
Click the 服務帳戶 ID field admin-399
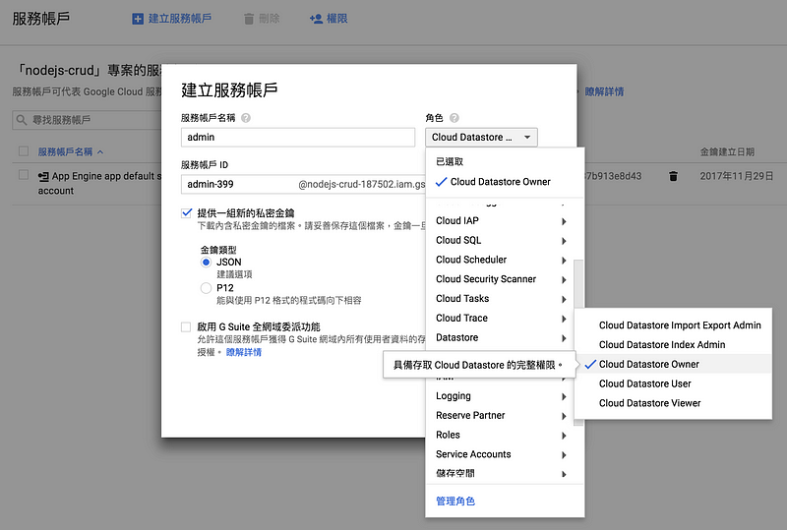[303, 184]
